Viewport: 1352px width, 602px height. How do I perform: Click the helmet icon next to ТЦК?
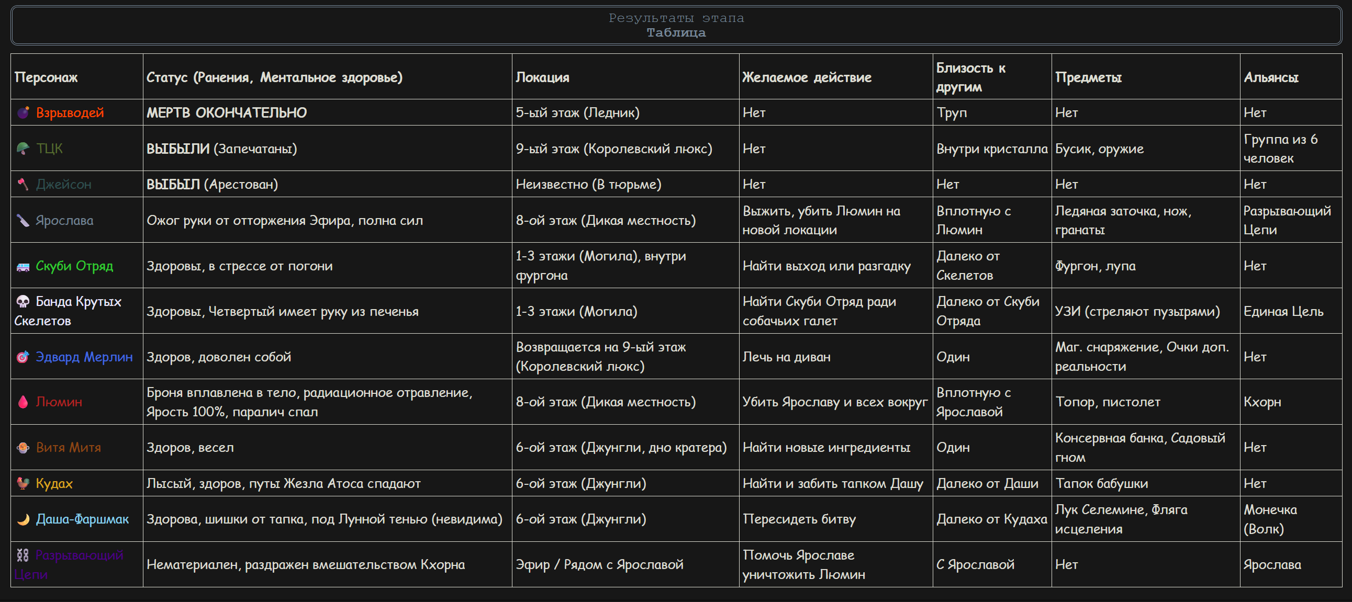point(23,149)
